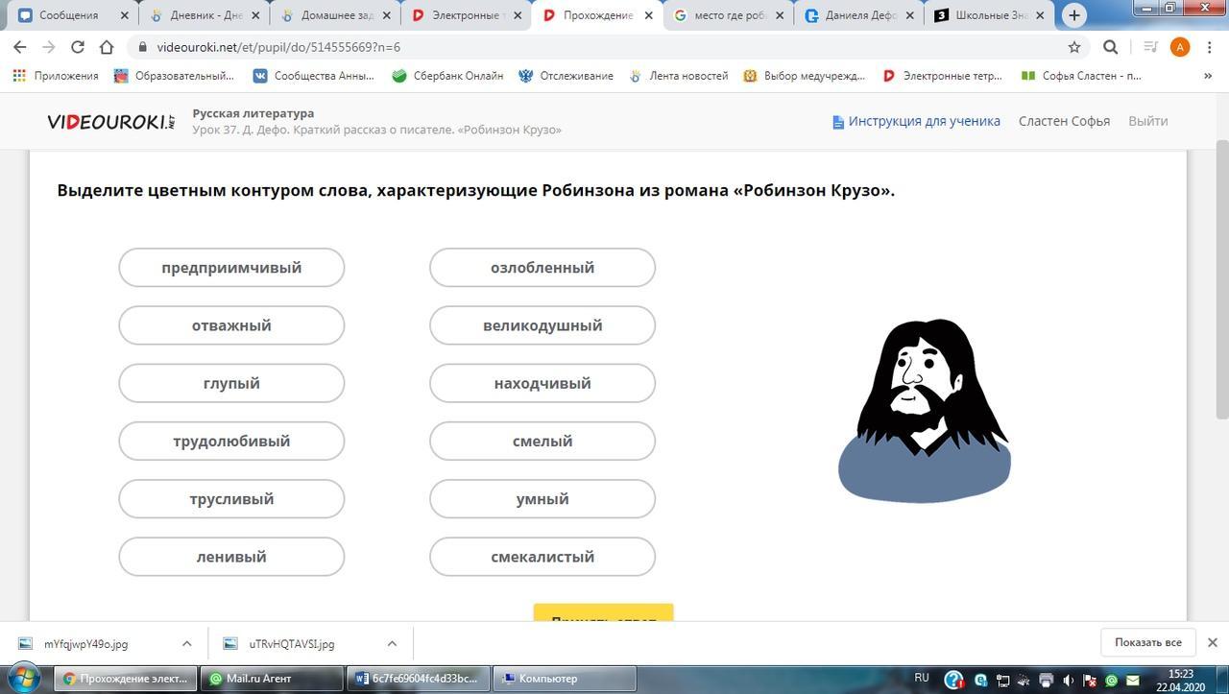The width and height of the screenshot is (1229, 694).
Task: Click the VIDEOUROKI logo
Action: tap(111, 121)
